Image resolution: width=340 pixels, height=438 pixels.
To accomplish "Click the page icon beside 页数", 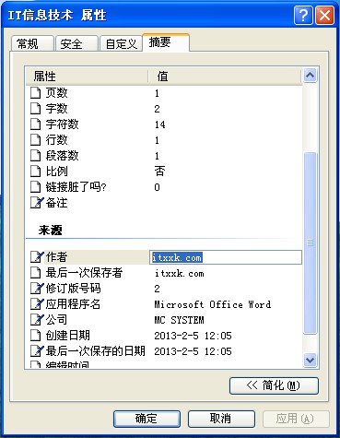I will point(36,92).
